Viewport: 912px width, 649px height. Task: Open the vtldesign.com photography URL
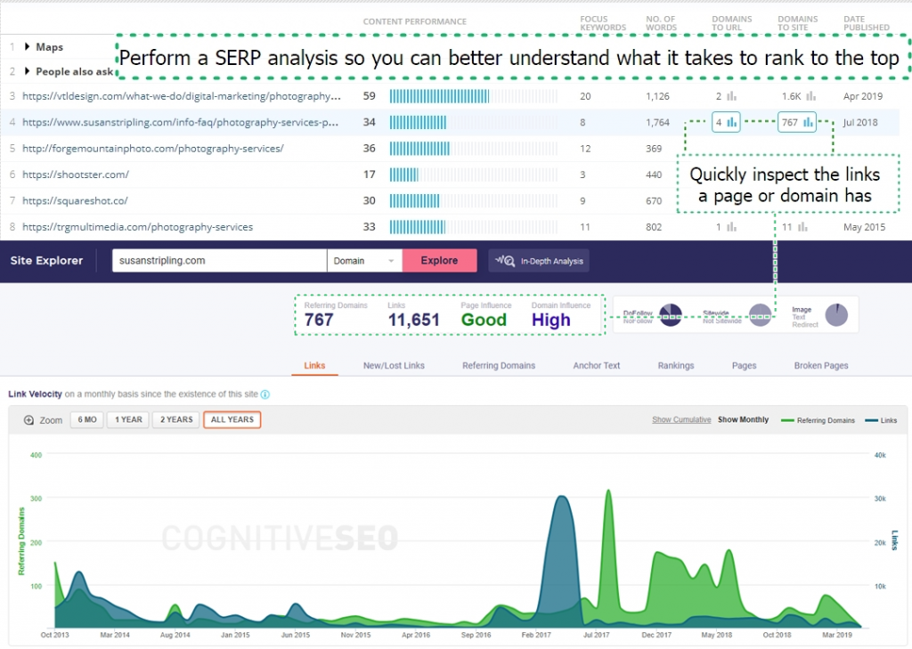tap(182, 96)
